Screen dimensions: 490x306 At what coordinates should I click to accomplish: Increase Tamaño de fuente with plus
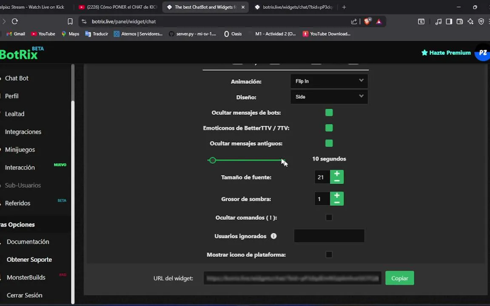click(x=337, y=173)
